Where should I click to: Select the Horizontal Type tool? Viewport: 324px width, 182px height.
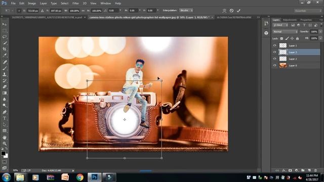5,118
